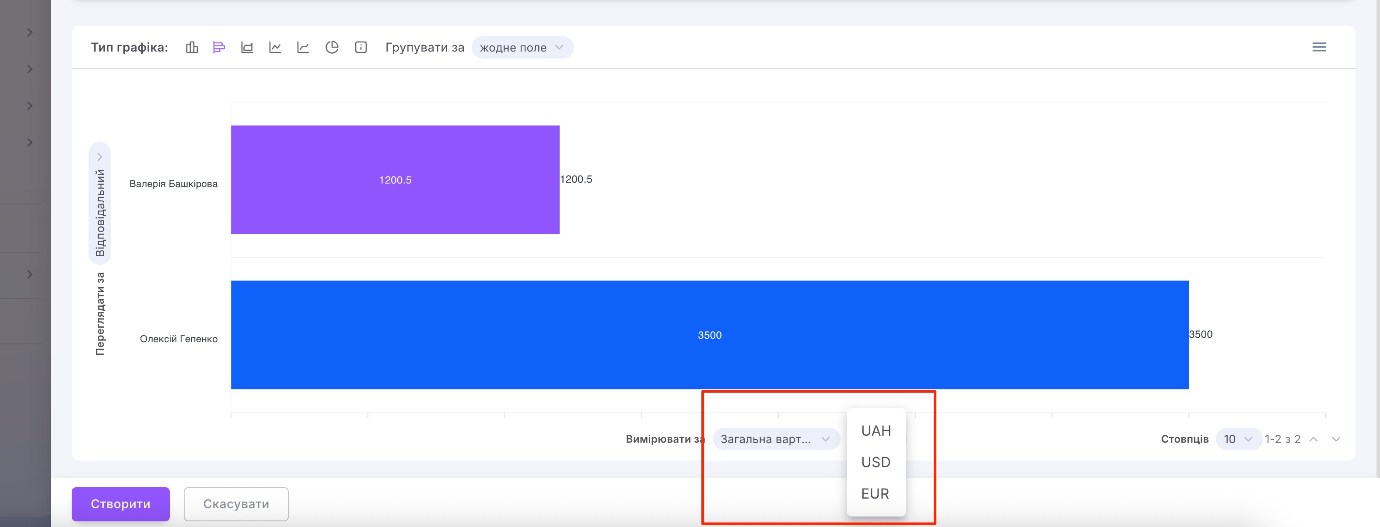
Task: Select the pie chart type
Action: coord(332,48)
